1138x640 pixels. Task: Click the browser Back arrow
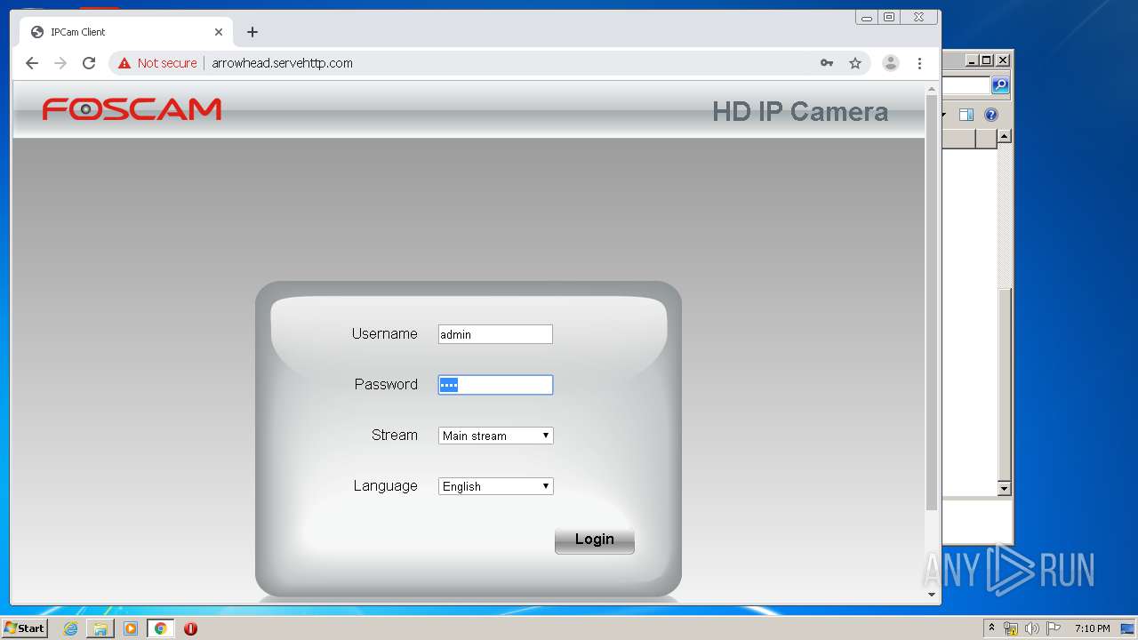(x=32, y=63)
